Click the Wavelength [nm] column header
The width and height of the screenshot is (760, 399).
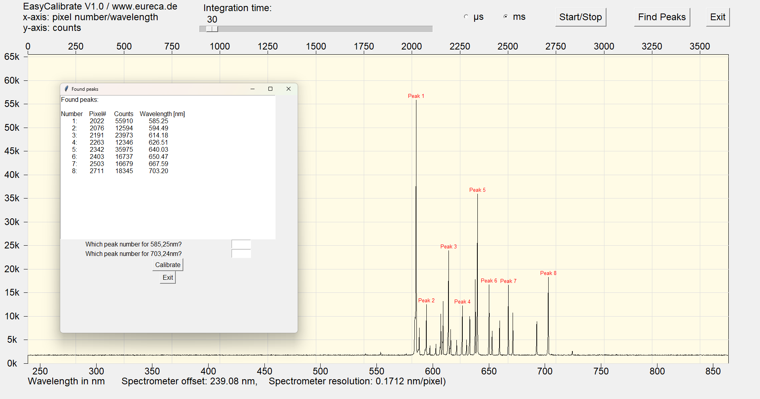tap(162, 114)
